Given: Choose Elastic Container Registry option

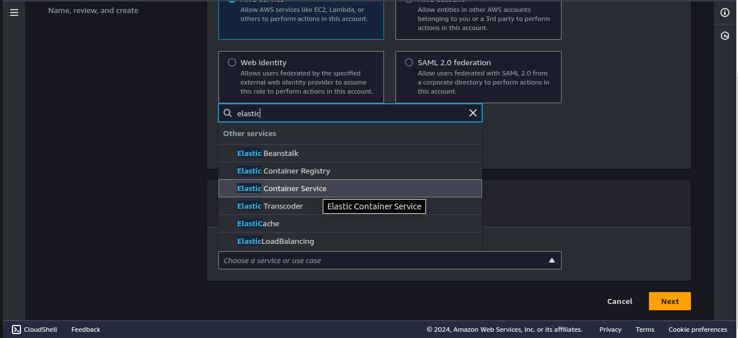Looking at the screenshot, I should pyautogui.click(x=284, y=171).
